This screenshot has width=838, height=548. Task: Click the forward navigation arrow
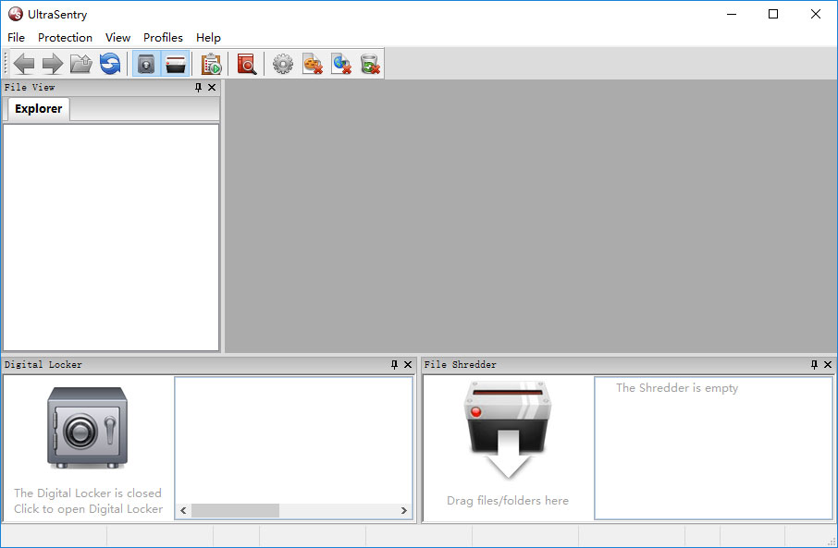pyautogui.click(x=53, y=63)
